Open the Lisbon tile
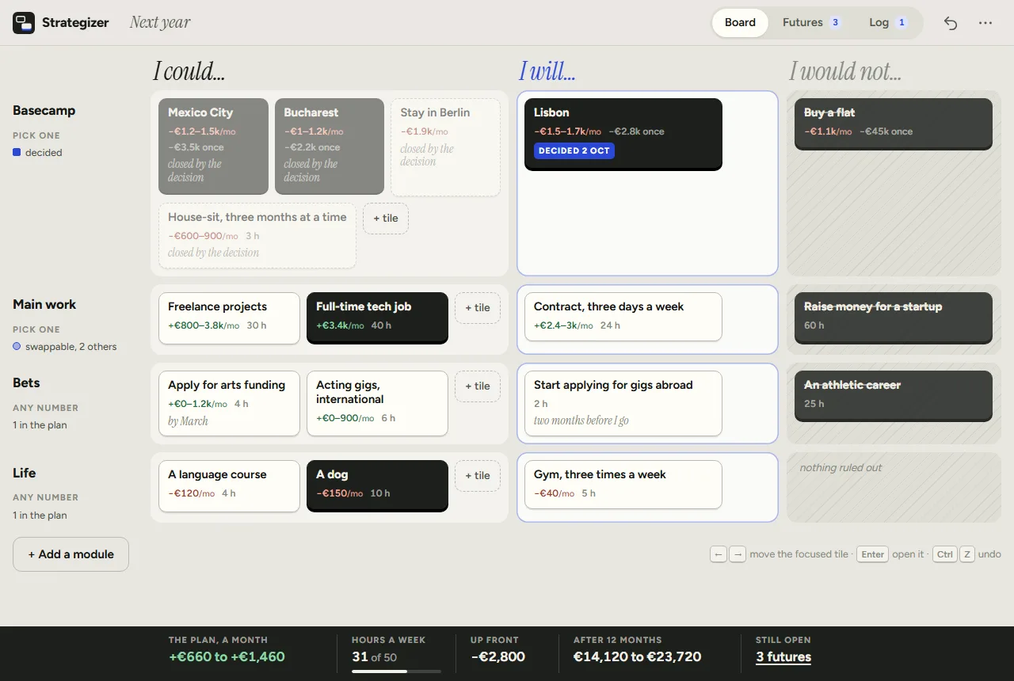The image size is (1014, 681). [623, 134]
